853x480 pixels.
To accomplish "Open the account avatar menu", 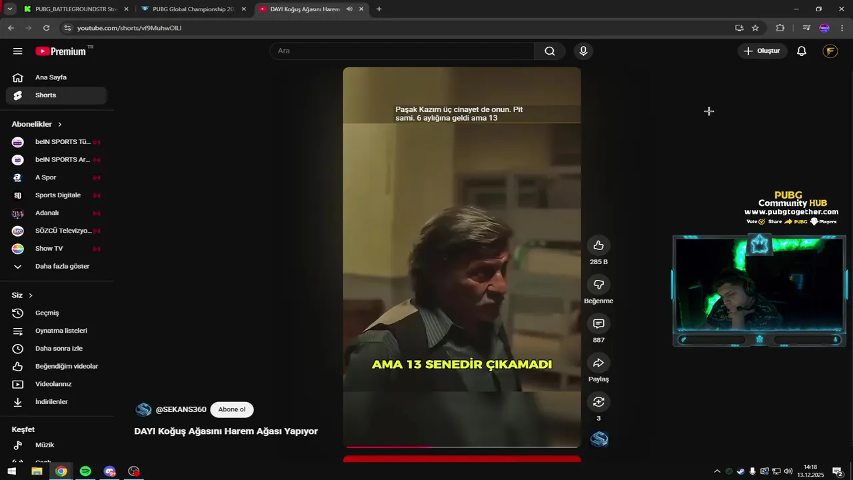I will pyautogui.click(x=830, y=51).
